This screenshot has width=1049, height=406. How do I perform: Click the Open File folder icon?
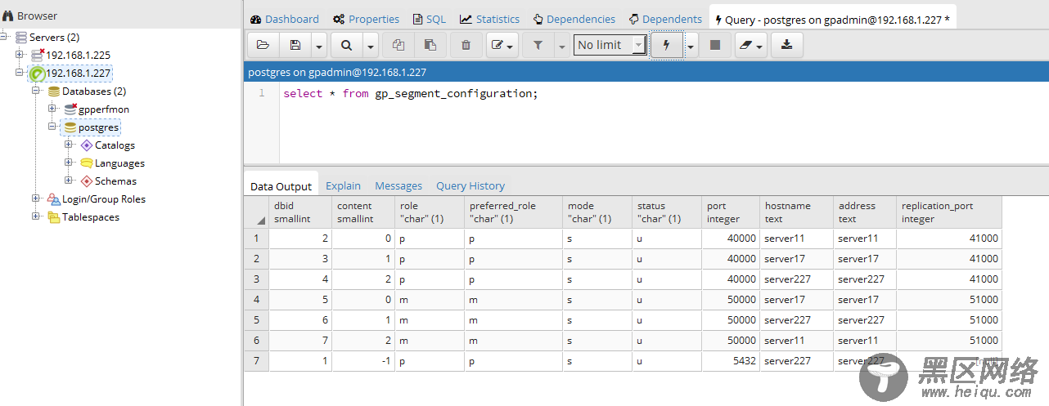(263, 45)
